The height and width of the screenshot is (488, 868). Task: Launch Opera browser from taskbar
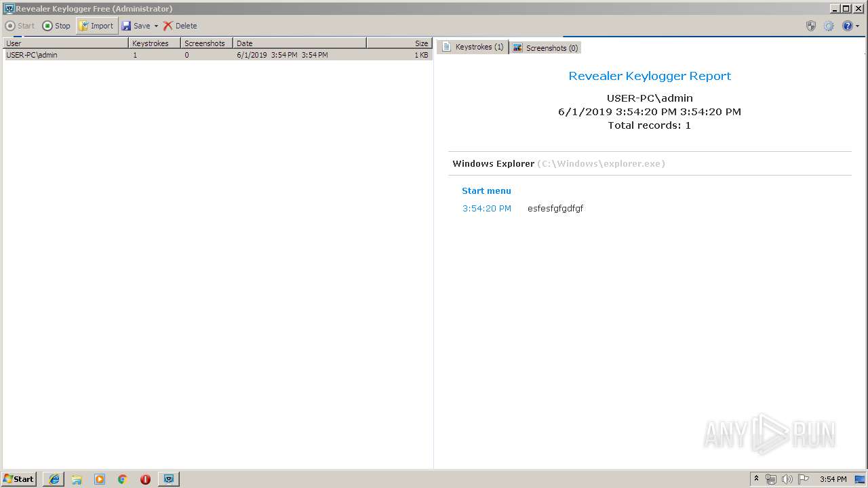[145, 479]
